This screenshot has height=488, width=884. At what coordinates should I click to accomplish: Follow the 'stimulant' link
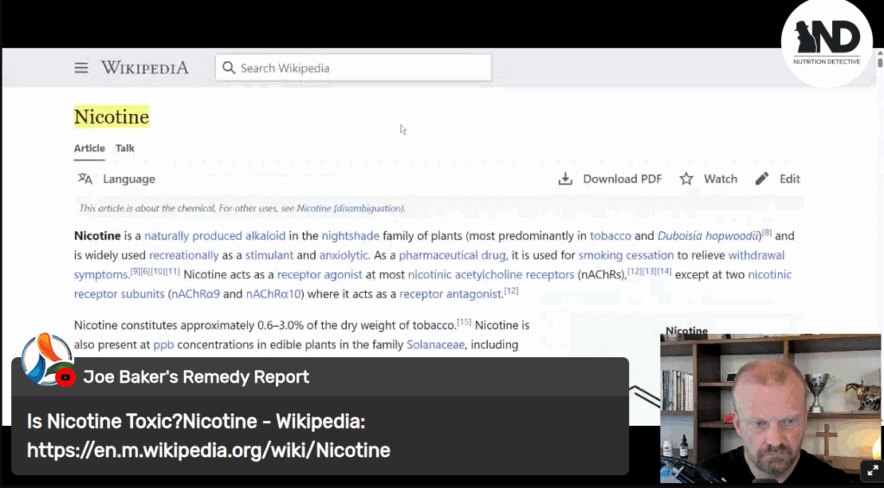269,255
